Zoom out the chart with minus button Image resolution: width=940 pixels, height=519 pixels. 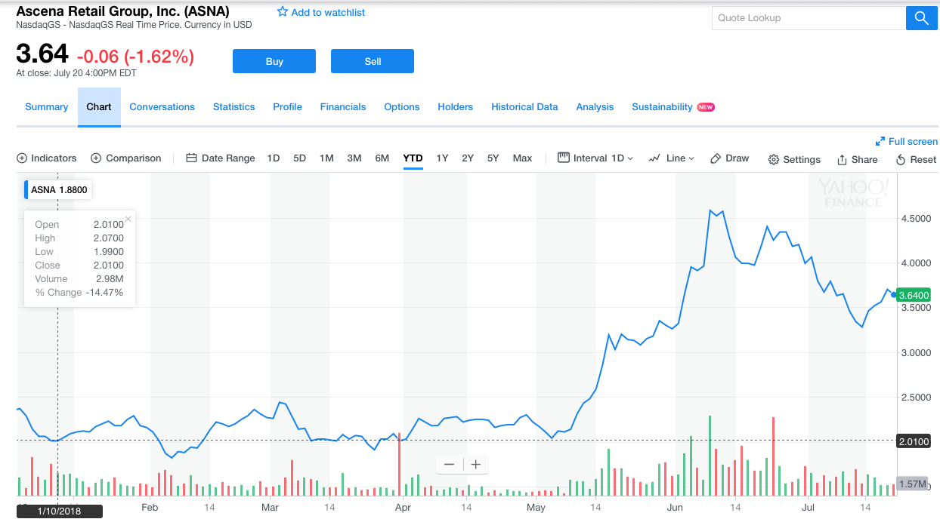pyautogui.click(x=450, y=464)
